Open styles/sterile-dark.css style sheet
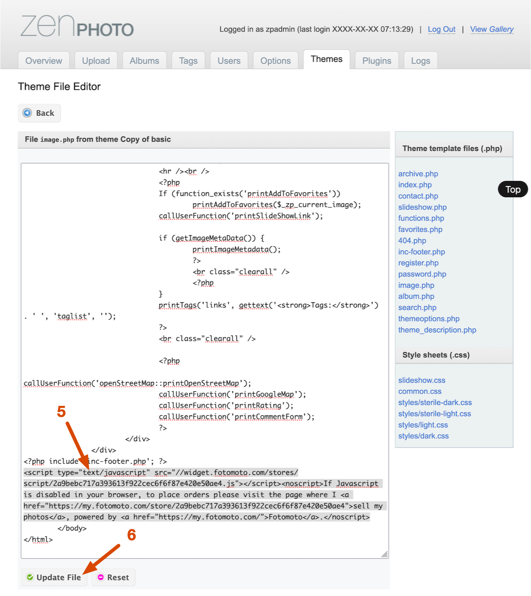 (x=435, y=402)
